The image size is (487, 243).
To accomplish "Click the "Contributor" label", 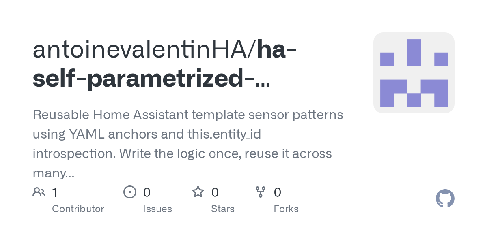I will 78,209.
